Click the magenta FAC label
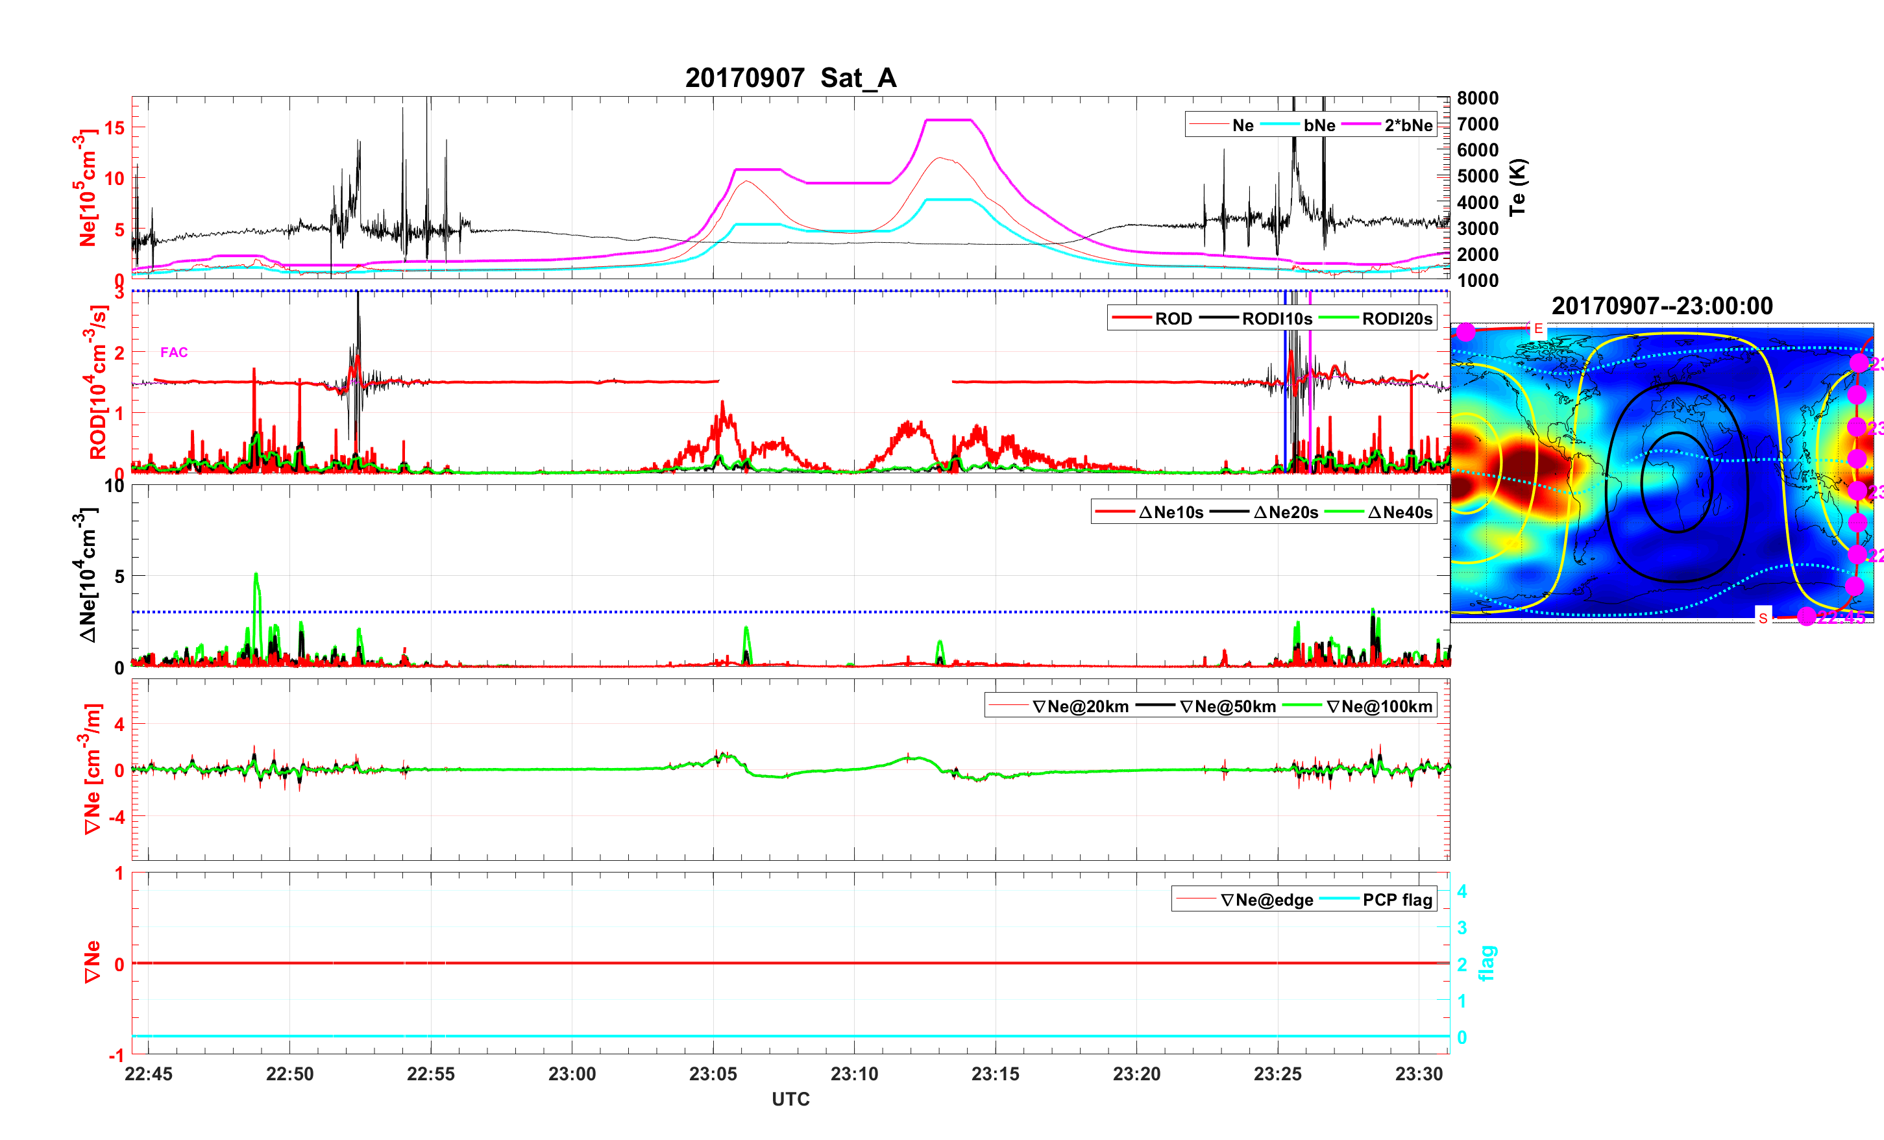This screenshot has width=1884, height=1140. (173, 353)
